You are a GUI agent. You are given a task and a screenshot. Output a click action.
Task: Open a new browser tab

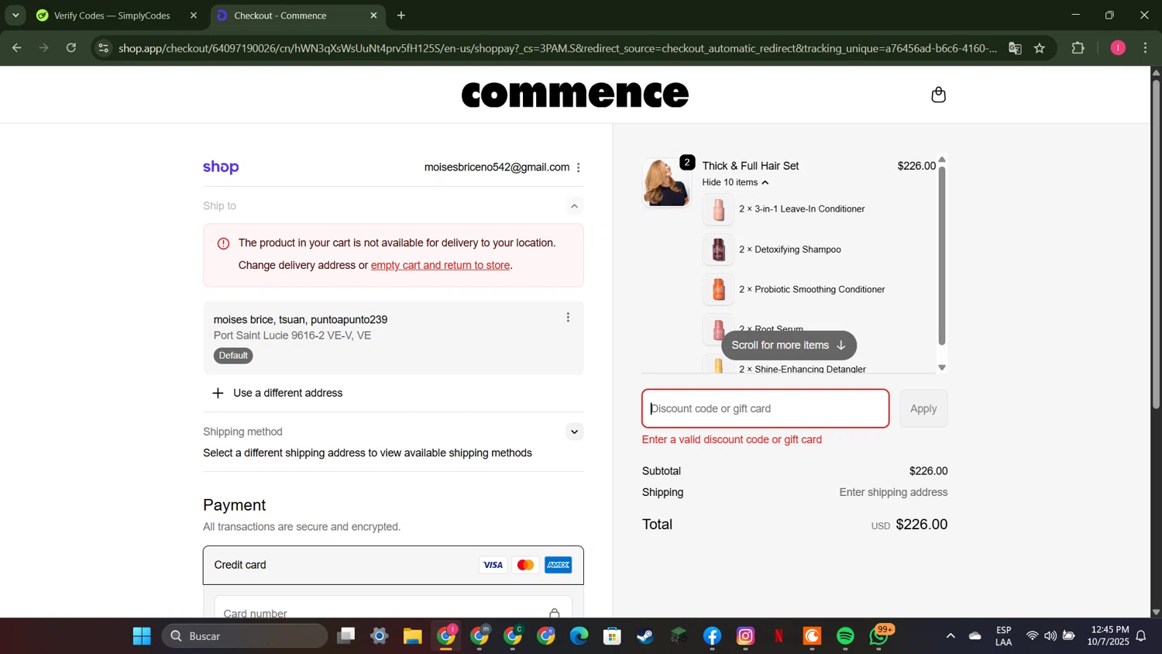coord(401,15)
